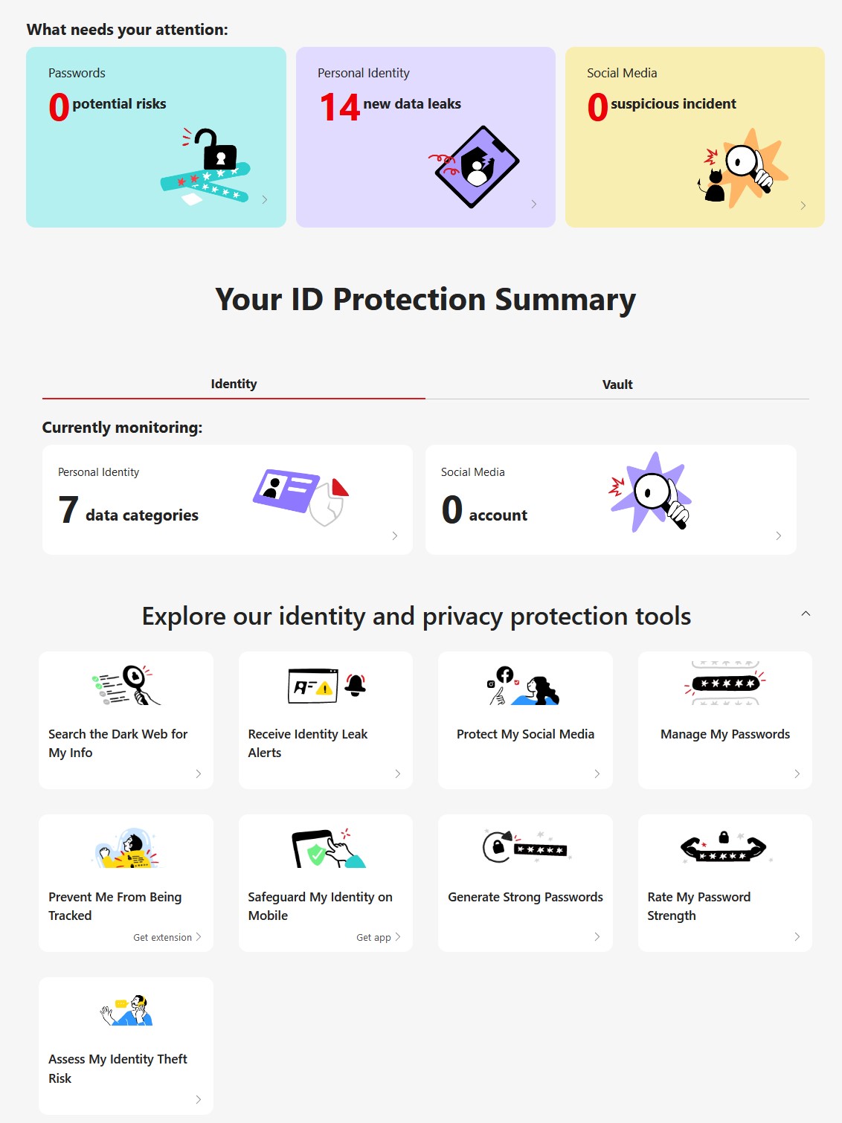Expand the 7 data categories card arrow

(x=395, y=535)
